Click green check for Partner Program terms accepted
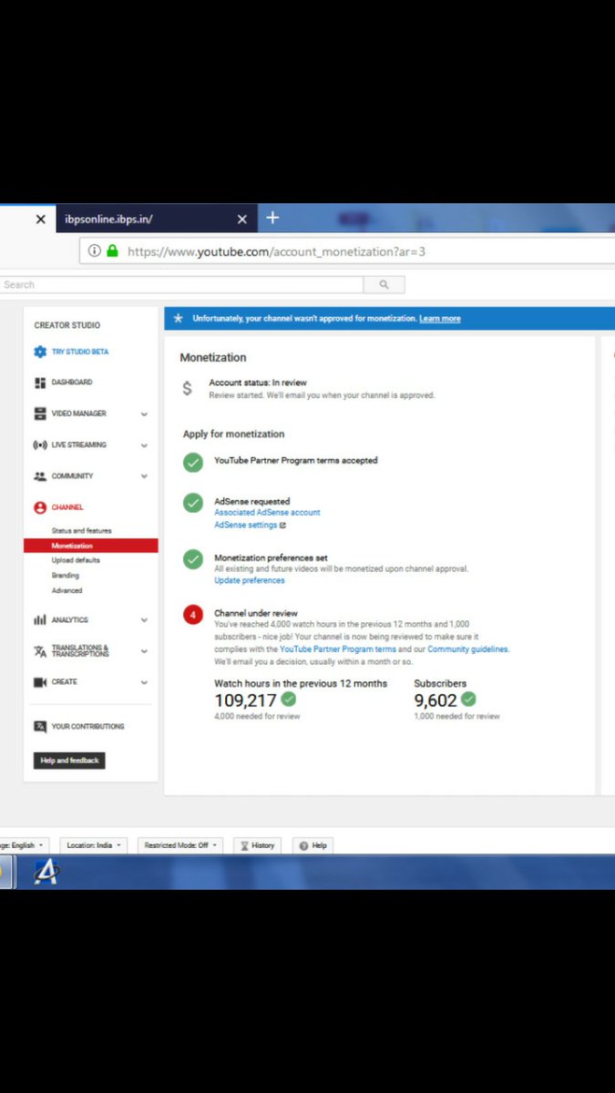The image size is (615, 1093). [193, 463]
